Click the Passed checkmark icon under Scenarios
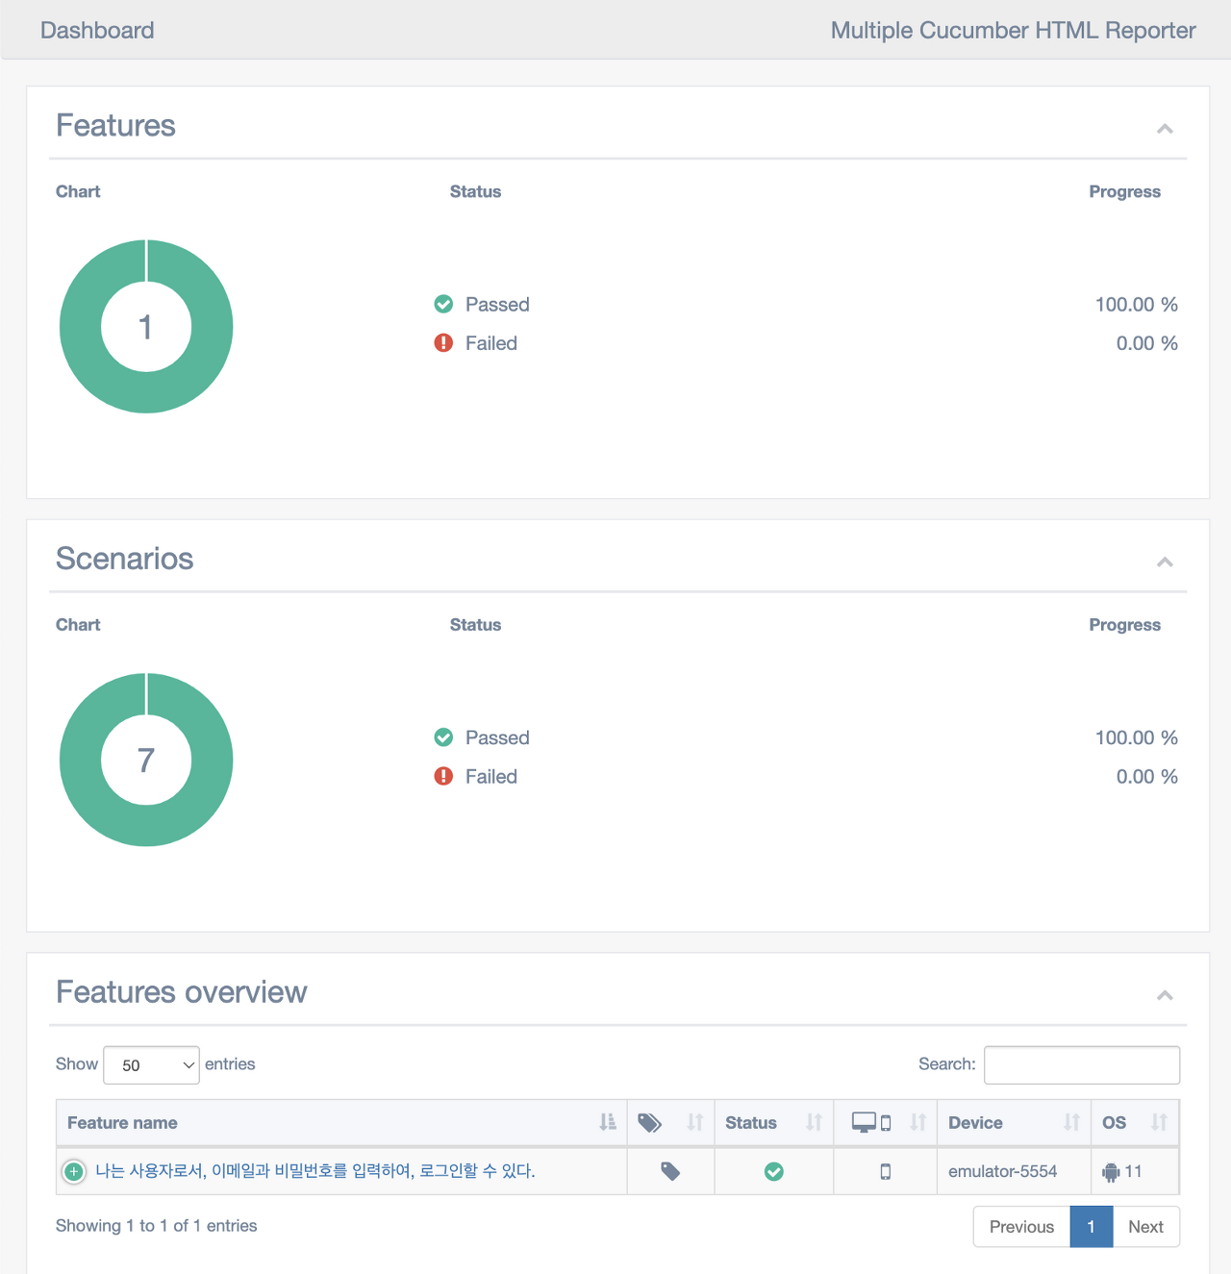Viewport: 1231px width, 1274px height. 443,737
